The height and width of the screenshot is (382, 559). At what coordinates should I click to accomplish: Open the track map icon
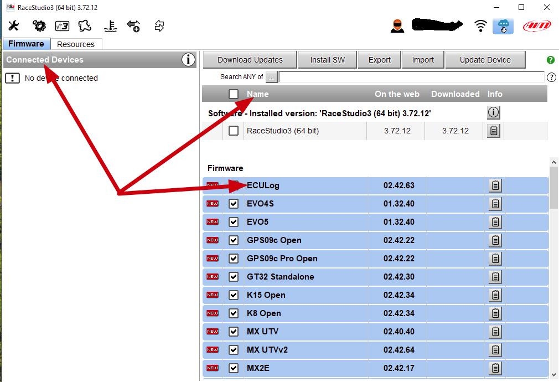pyautogui.click(x=85, y=25)
